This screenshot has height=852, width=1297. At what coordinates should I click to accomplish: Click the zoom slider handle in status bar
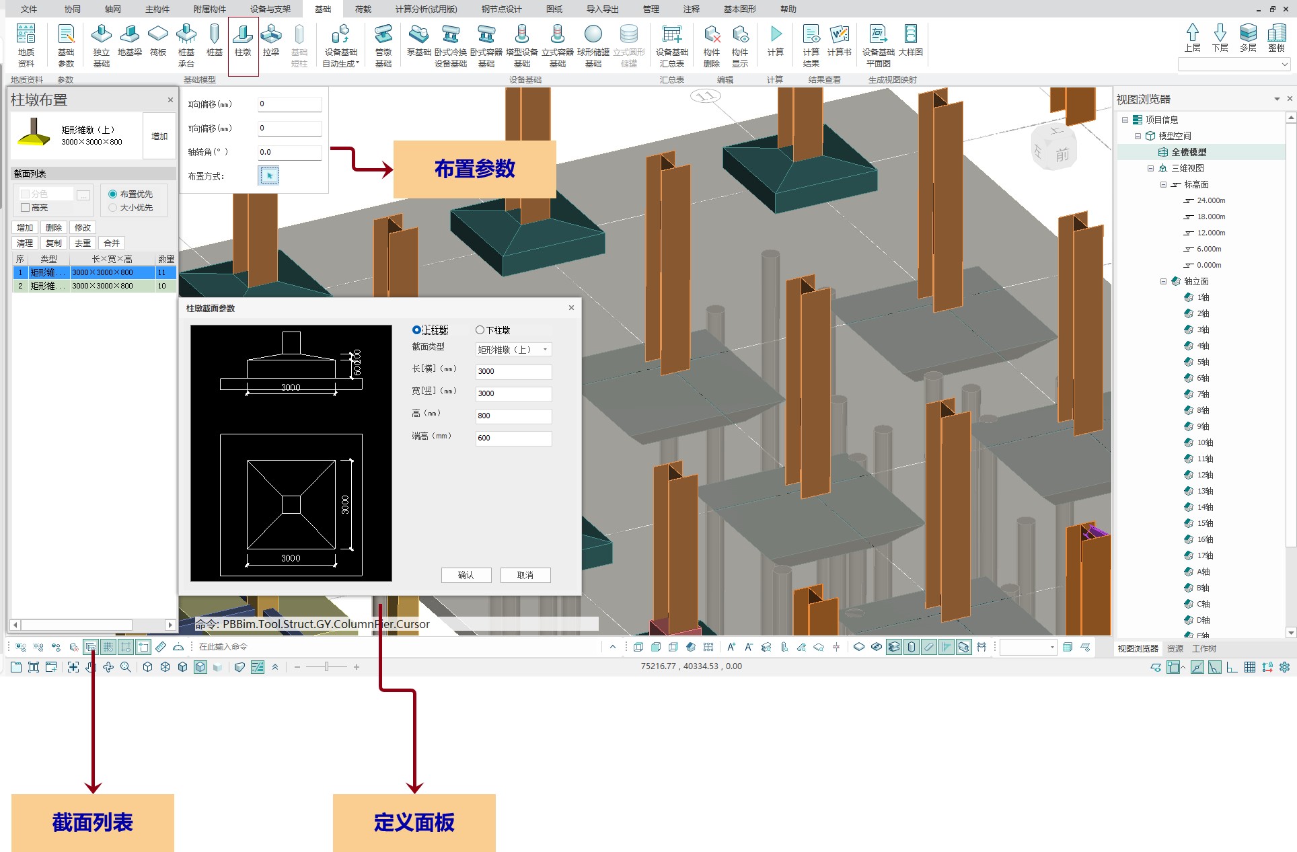[326, 666]
